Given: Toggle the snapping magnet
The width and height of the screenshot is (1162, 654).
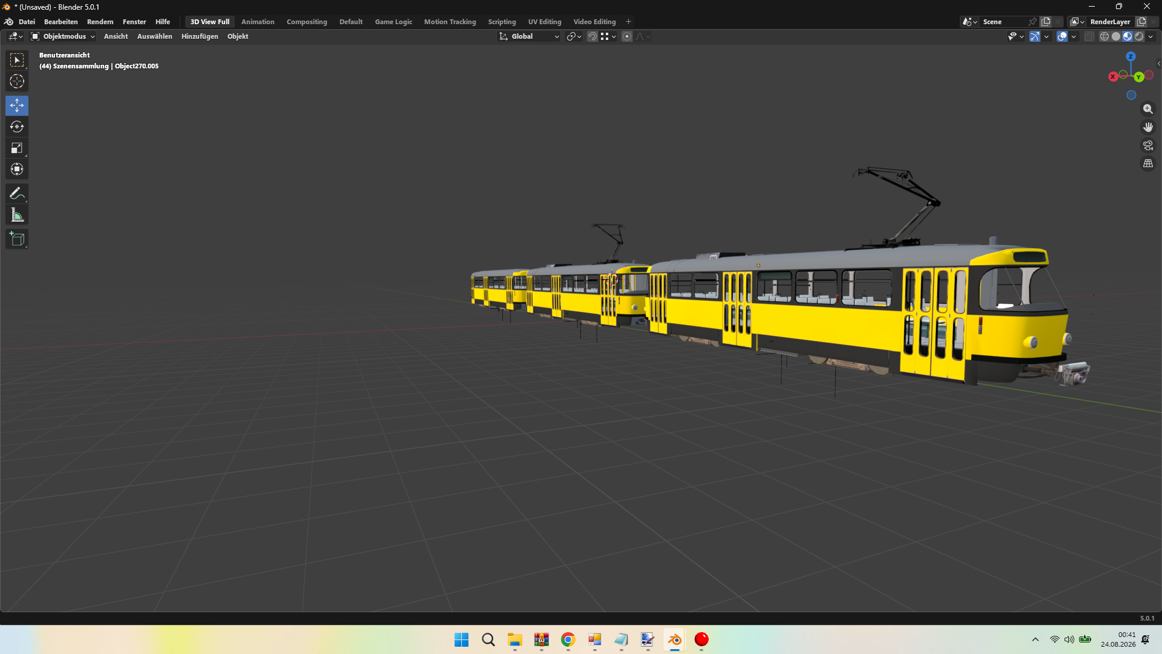Looking at the screenshot, I should tap(592, 36).
